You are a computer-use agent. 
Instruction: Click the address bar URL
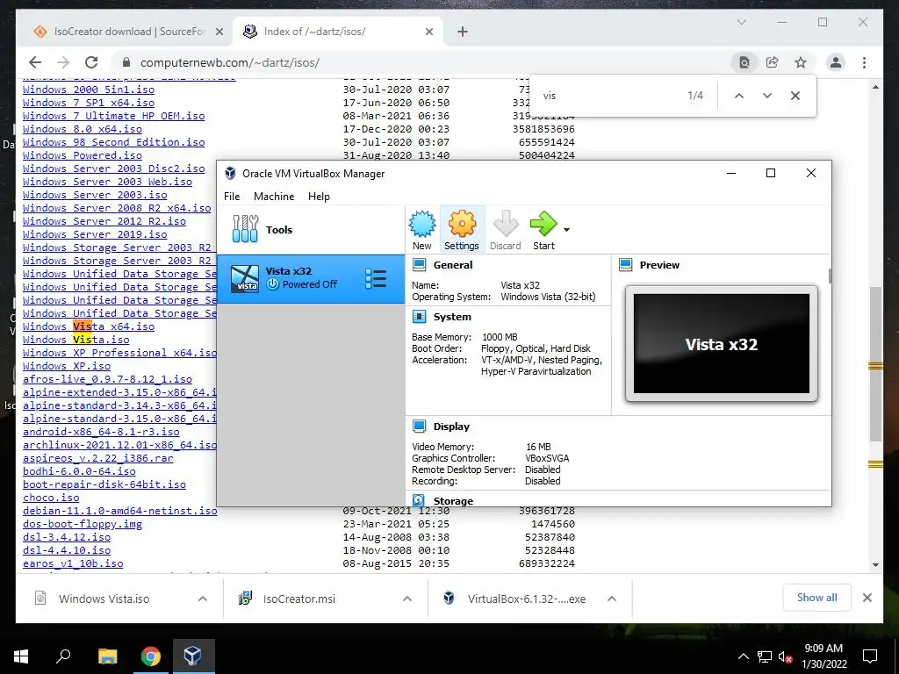230,62
